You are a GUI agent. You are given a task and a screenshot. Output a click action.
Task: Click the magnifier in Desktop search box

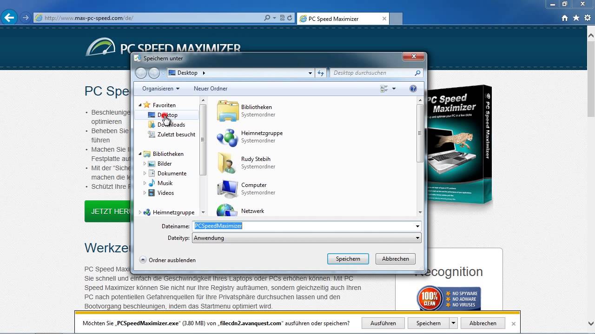417,73
